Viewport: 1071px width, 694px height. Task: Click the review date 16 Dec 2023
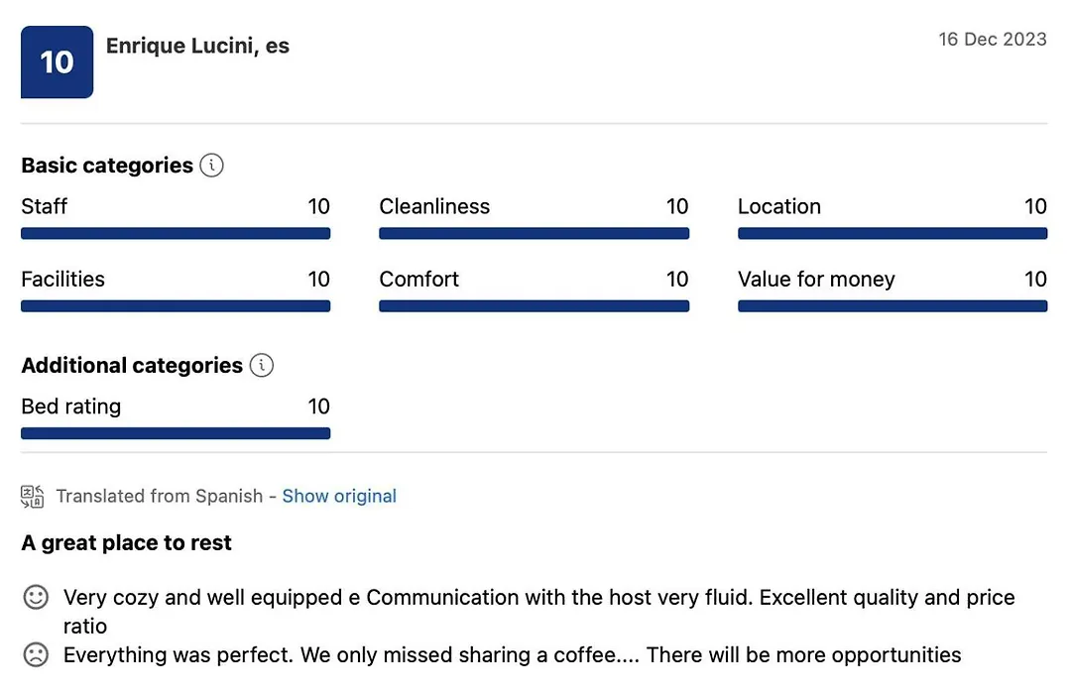coord(993,39)
